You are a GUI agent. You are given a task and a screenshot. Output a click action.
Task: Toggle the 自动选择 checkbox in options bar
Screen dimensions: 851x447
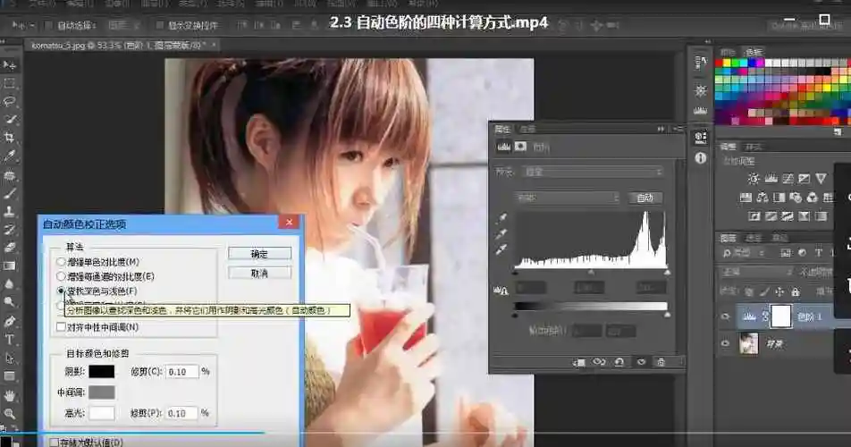click(49, 25)
